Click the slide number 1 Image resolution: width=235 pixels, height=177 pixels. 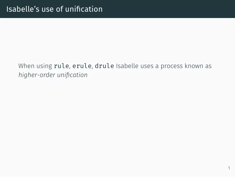tap(229, 168)
